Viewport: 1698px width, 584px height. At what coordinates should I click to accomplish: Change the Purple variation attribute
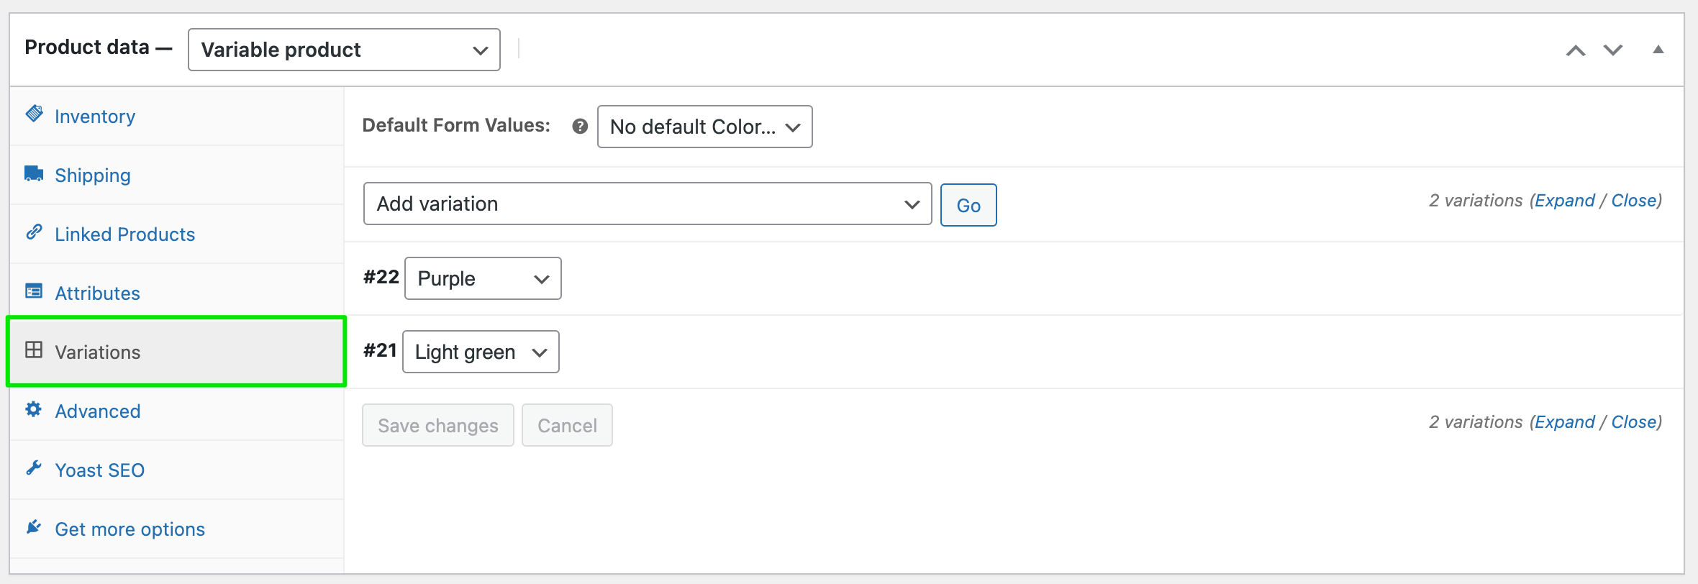[482, 278]
